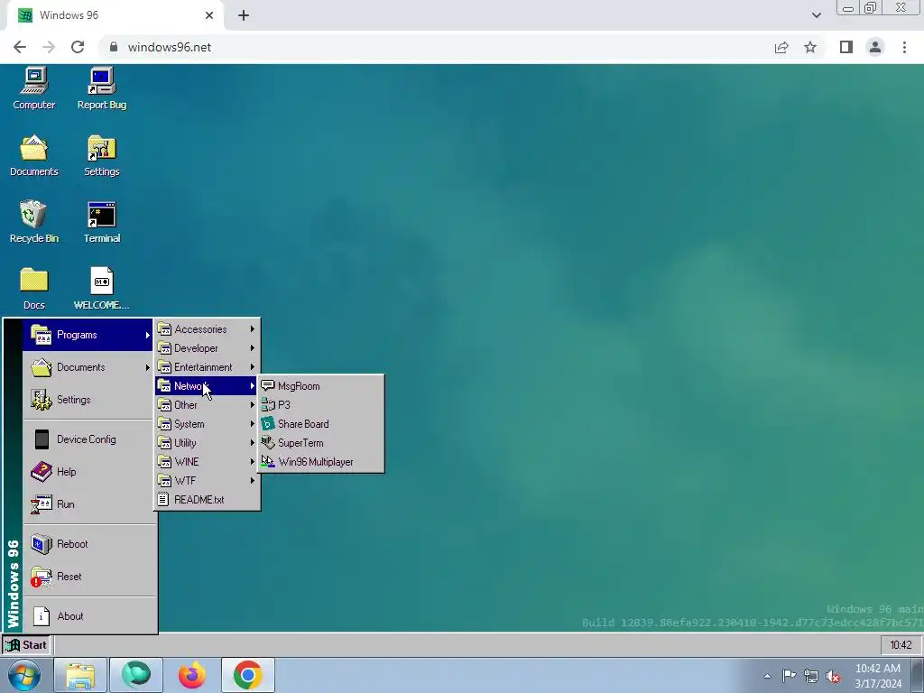Open Device Config from Start menu
The width and height of the screenshot is (924, 693).
pos(89,439)
